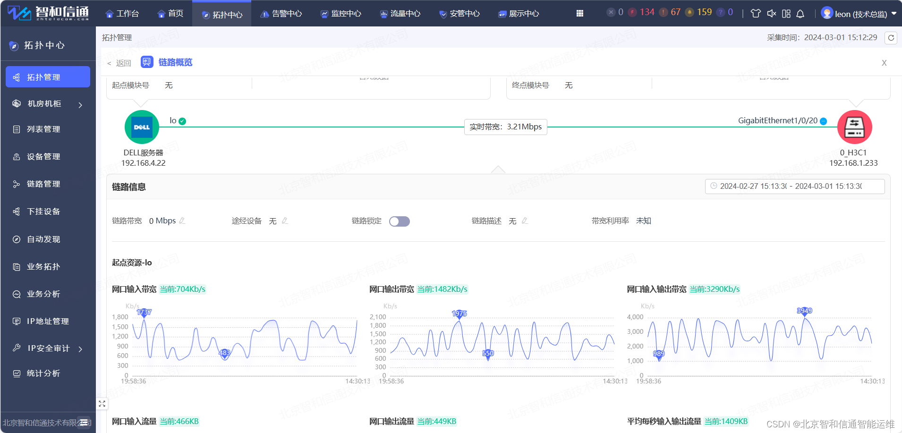Viewport: 902px width, 433px height.
Task: Open the leon user account dropdown
Action: (859, 13)
